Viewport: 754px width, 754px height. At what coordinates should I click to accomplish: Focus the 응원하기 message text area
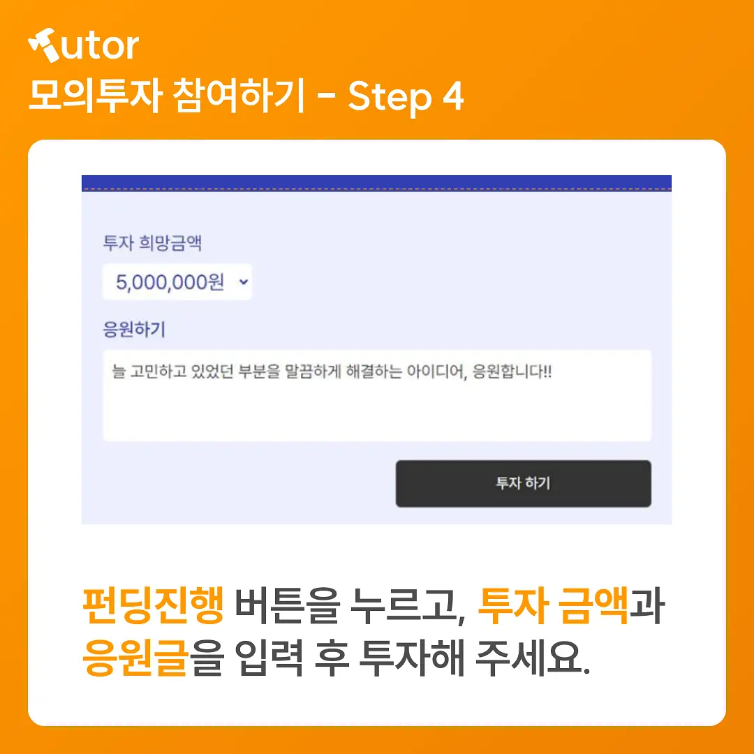[x=377, y=395]
